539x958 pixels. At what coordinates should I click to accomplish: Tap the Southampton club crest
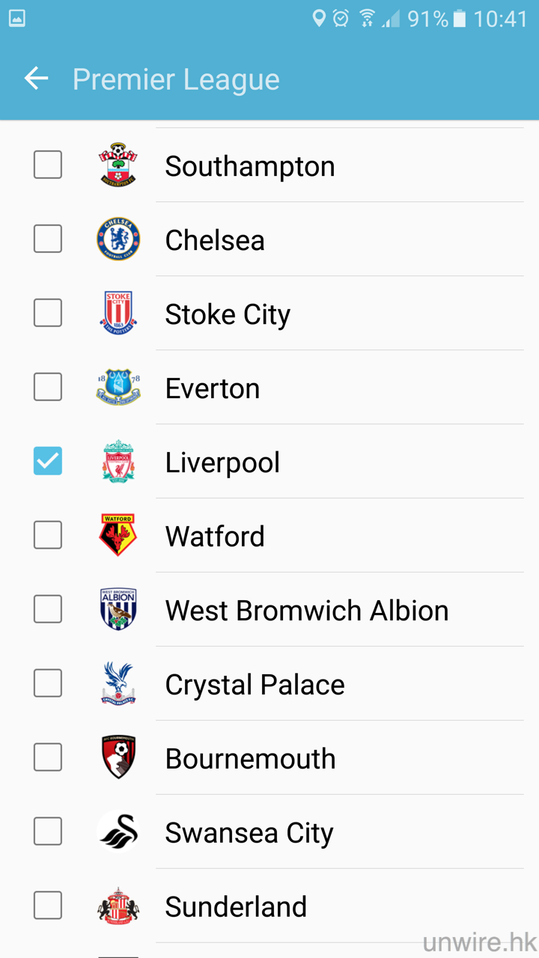118,165
